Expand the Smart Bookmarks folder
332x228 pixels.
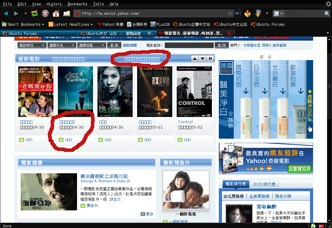point(23,24)
